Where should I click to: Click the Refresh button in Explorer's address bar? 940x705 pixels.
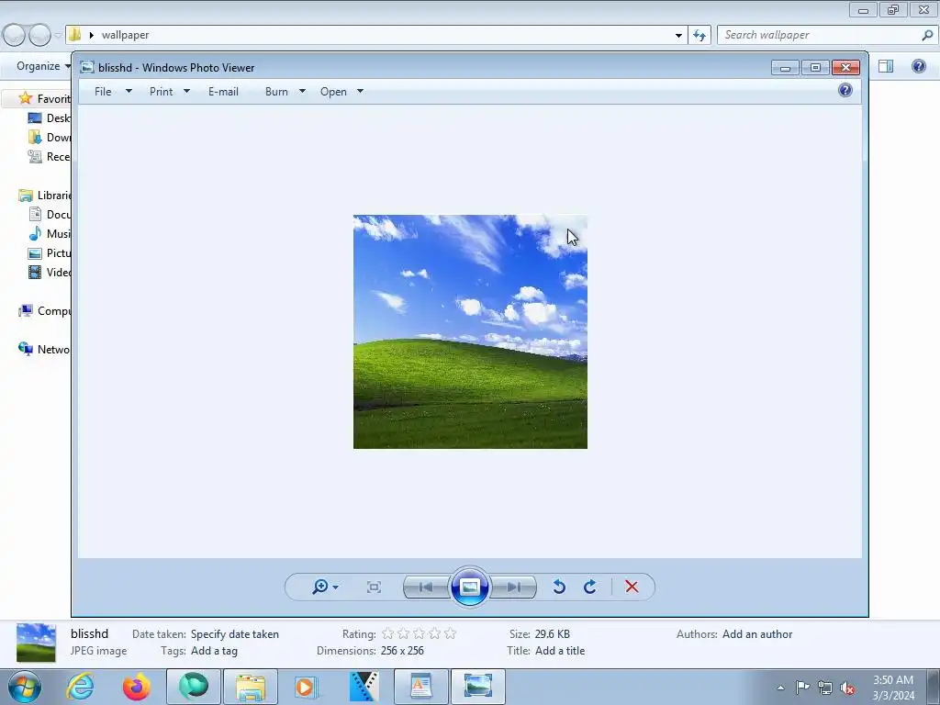point(699,36)
